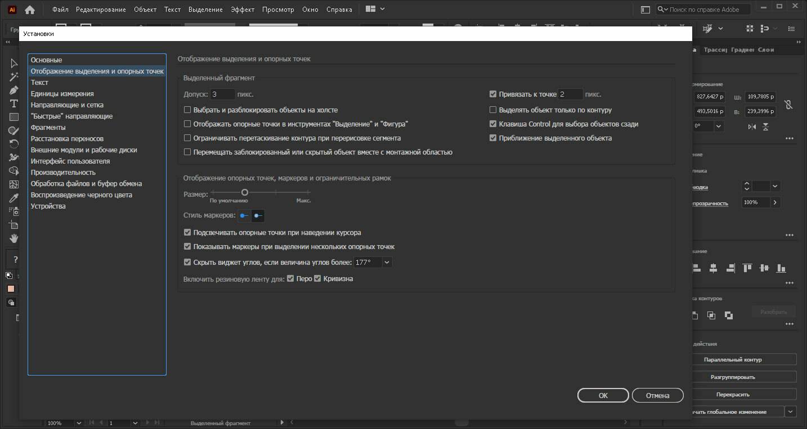Select the Rectangle tool
The image size is (807, 429).
click(x=14, y=118)
